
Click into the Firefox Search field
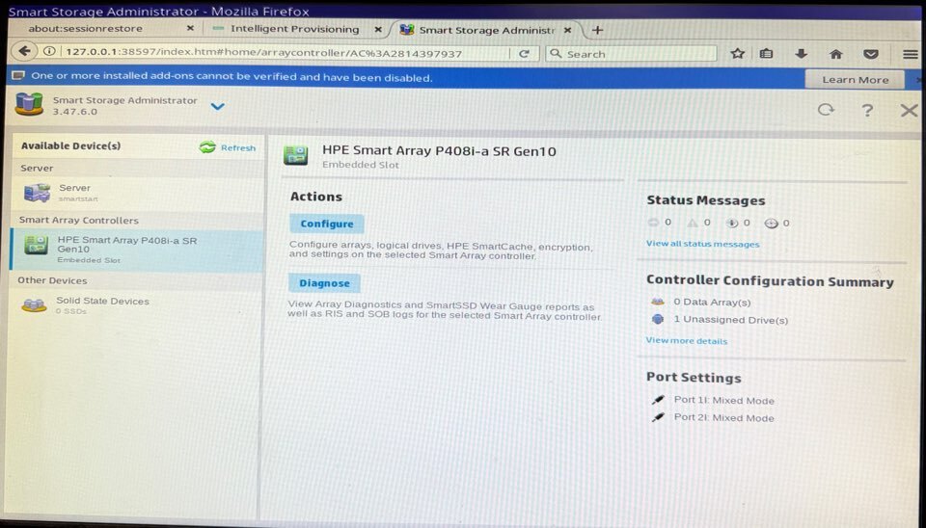(x=631, y=54)
